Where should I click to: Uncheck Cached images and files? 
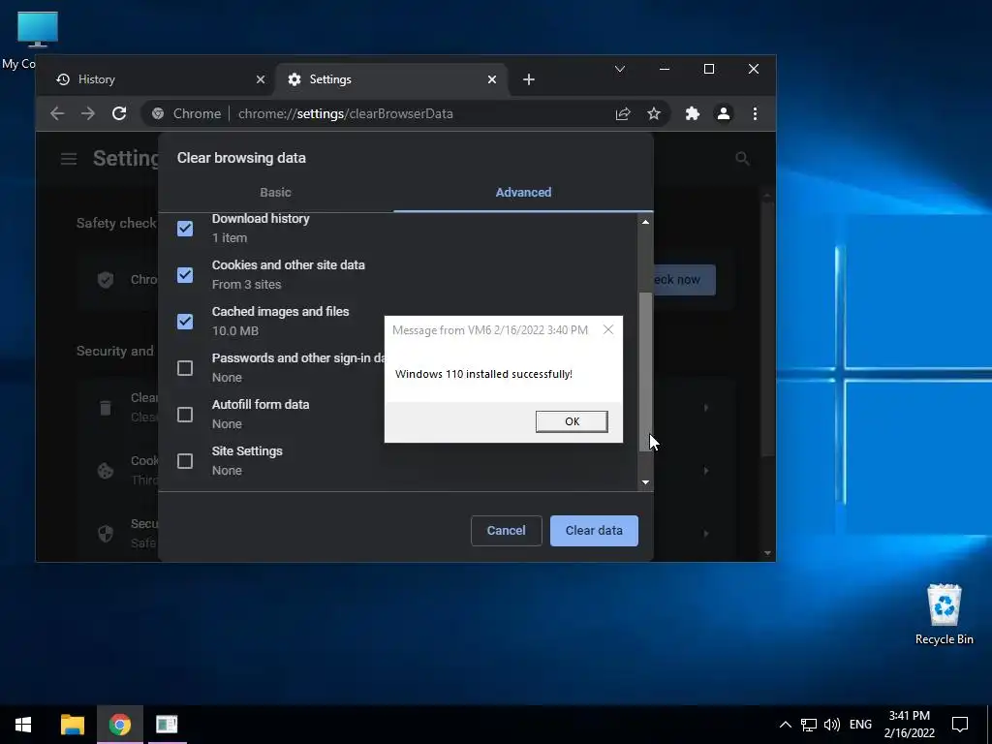(185, 322)
